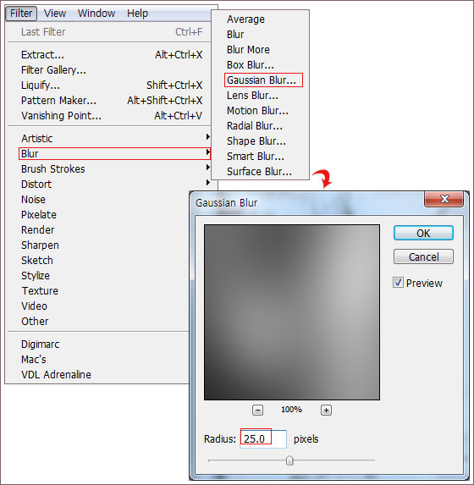Screen dimensions: 474x485
Task: Open Radial Blur... filter
Action: point(255,126)
